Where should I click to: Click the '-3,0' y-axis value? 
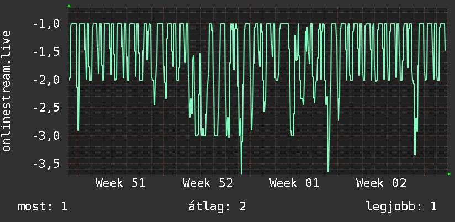point(46,136)
